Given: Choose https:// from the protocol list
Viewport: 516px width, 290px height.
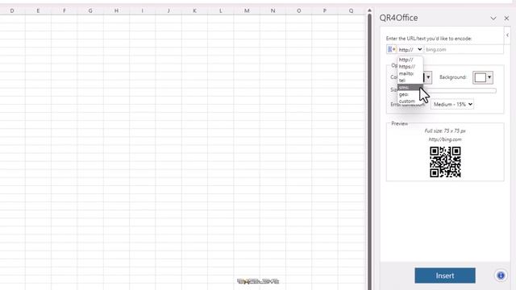Looking at the screenshot, I should (x=410, y=67).
